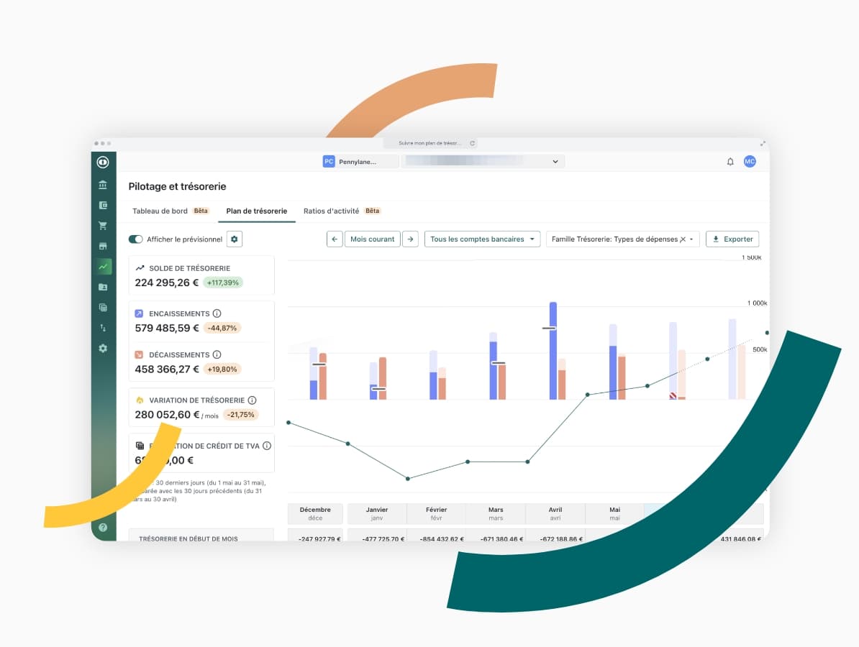The image size is (859, 647).
Task: Open the MC user avatar
Action: tap(750, 162)
